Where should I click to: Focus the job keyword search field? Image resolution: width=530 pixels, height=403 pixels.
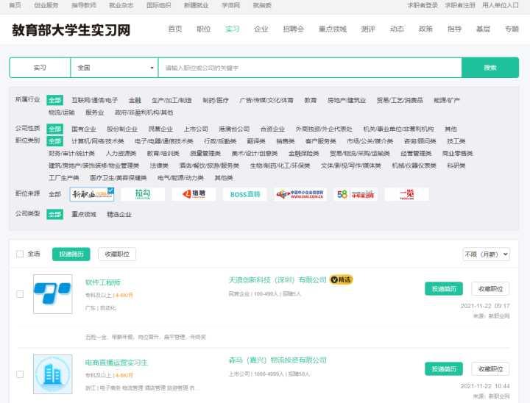point(310,68)
